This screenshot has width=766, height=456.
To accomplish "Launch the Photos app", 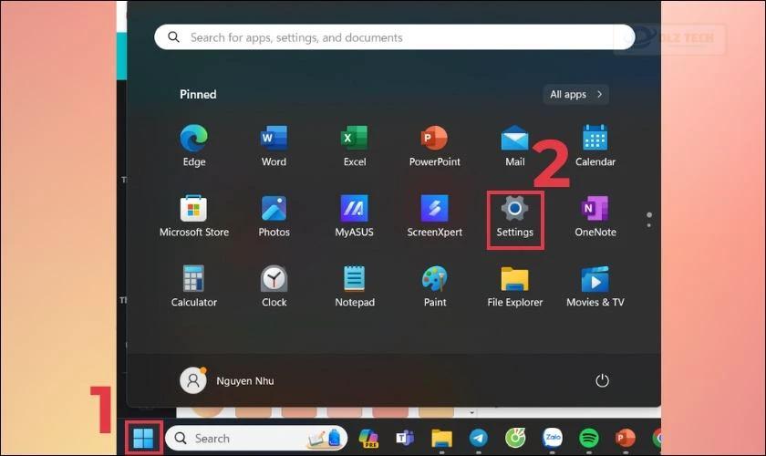I will pyautogui.click(x=274, y=216).
